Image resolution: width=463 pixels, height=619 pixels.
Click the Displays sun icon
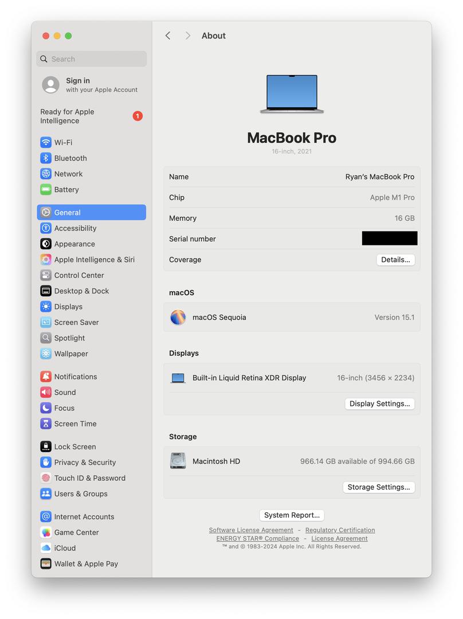tap(46, 307)
